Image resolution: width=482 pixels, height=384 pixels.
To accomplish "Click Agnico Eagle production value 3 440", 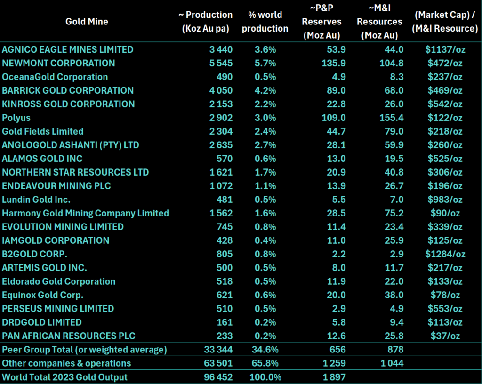I will click(x=221, y=49).
